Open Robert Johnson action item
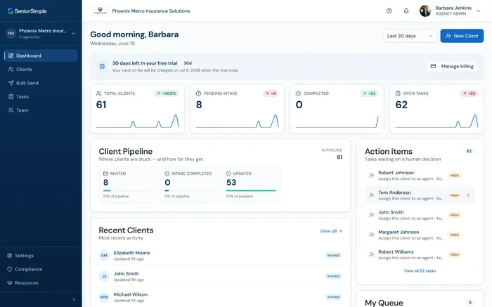This screenshot has width=492, height=307. [x=420, y=176]
